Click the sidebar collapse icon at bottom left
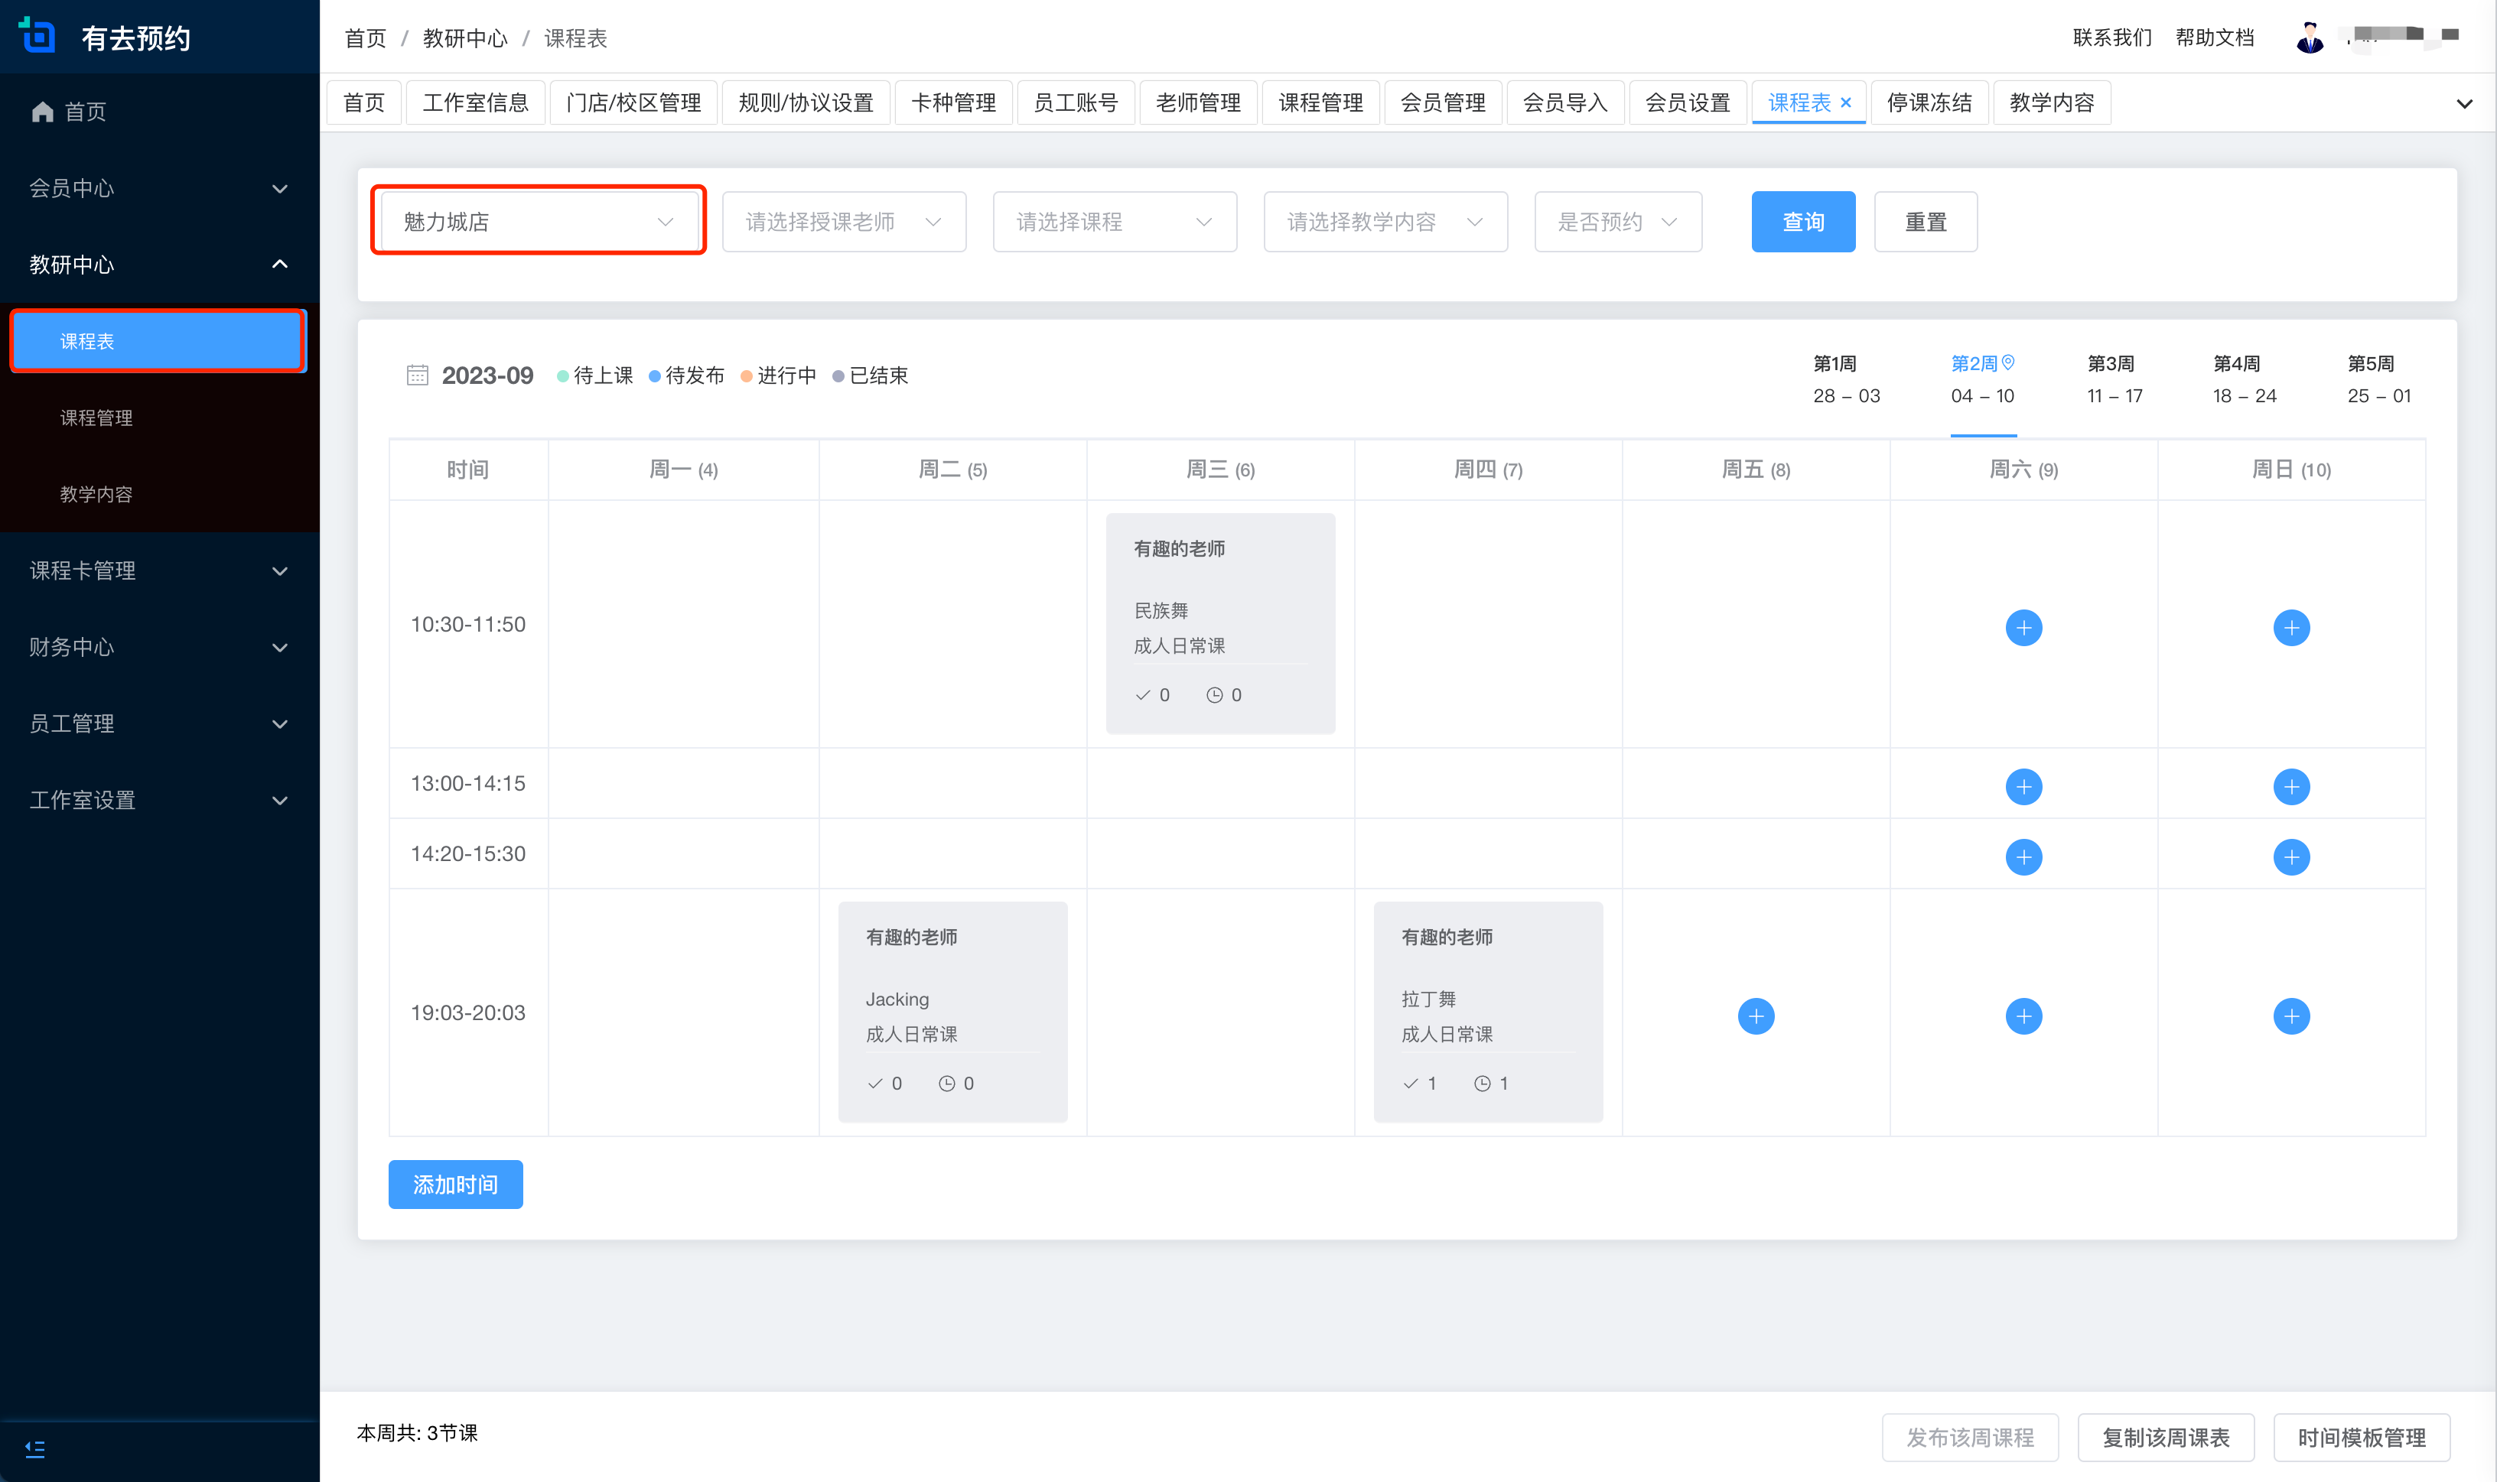 [x=35, y=1449]
